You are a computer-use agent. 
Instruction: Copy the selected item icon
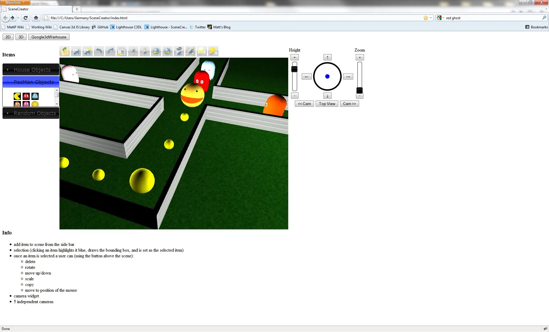[x=122, y=52]
